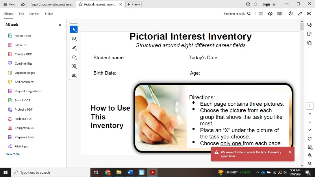Image resolution: width=315 pixels, height=177 pixels.
Task: Click the Find text or tools search
Action: click(237, 14)
